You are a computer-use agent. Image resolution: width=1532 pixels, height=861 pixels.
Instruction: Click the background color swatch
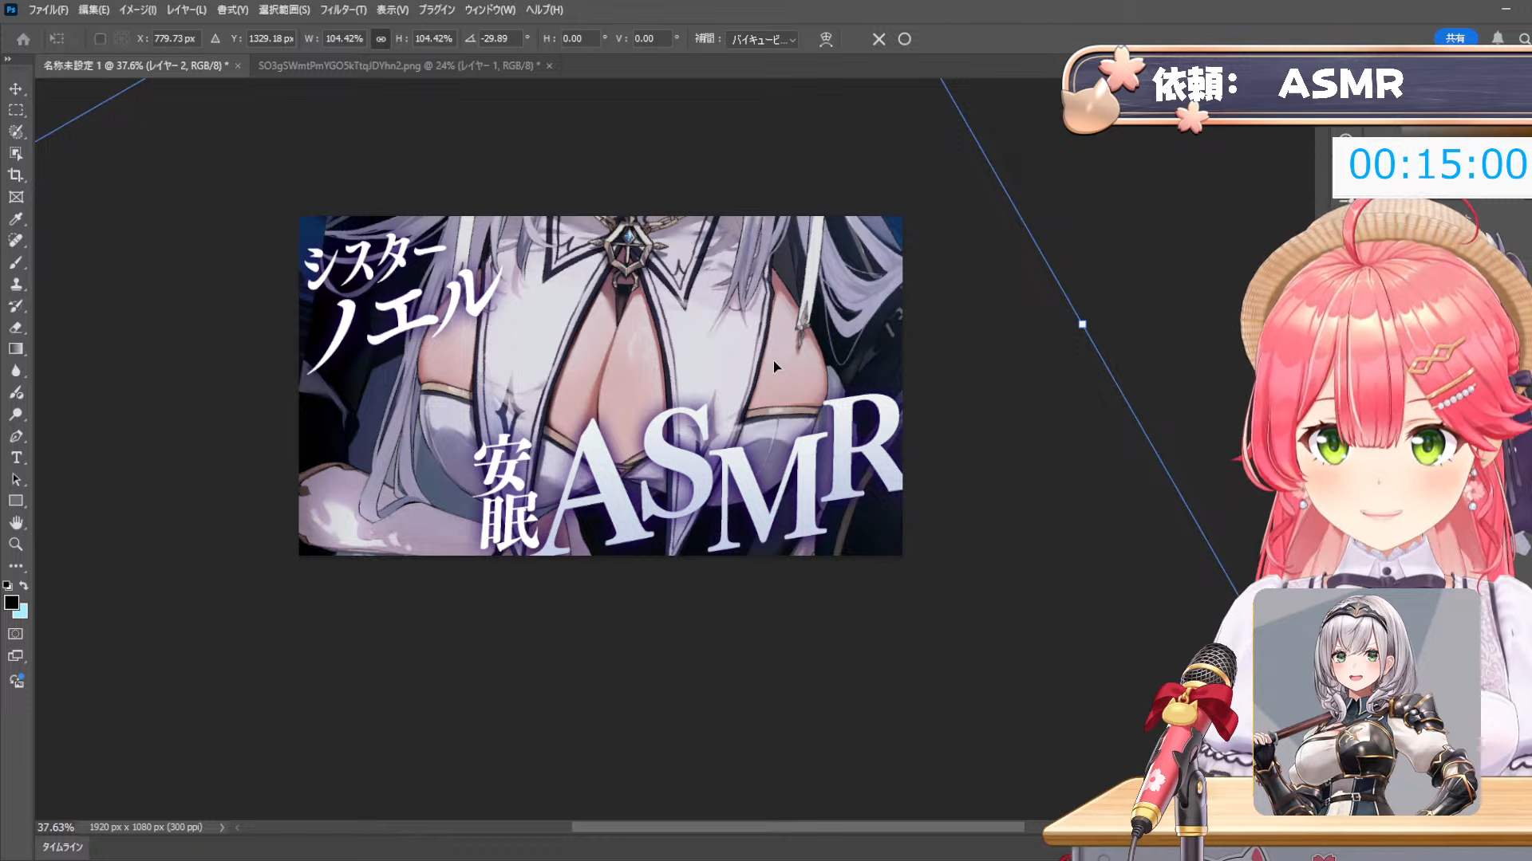22,612
